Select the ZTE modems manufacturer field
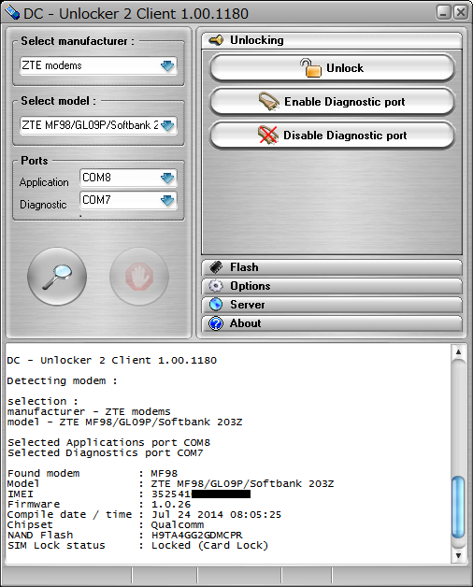Screen dimensions: 473x587 (98, 65)
